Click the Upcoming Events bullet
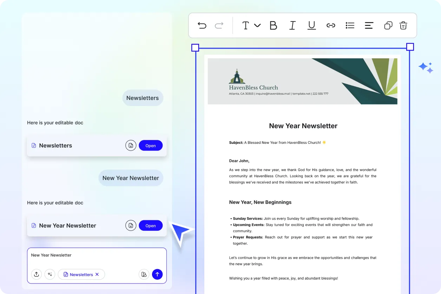The height and width of the screenshot is (294, 441). pyautogui.click(x=301, y=228)
